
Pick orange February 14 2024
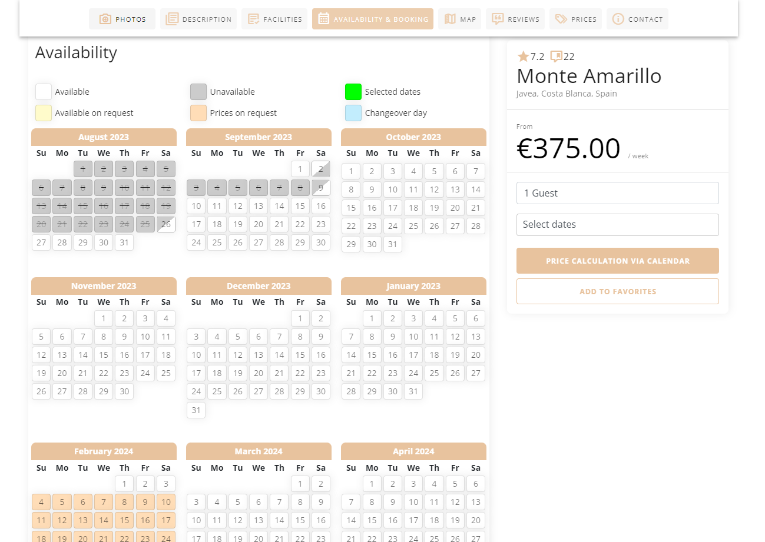pos(104,520)
